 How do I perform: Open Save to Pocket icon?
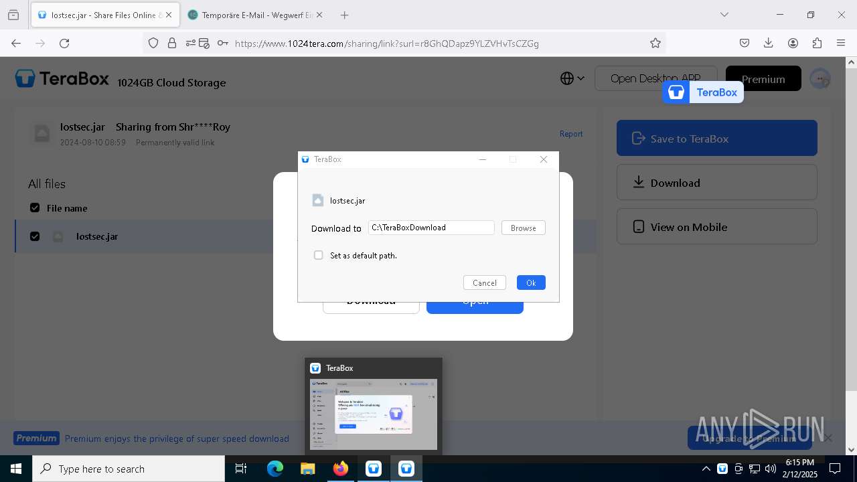pos(745,43)
